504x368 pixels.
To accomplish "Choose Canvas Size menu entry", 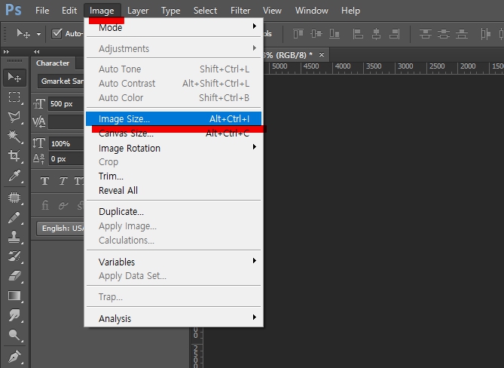I will (173, 133).
